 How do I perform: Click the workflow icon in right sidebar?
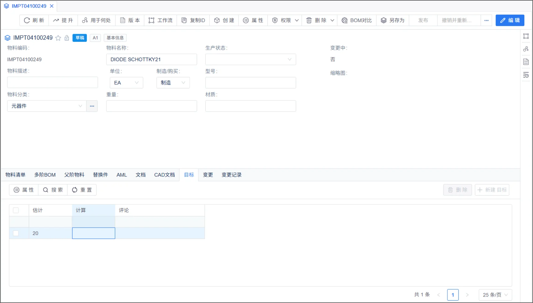(526, 36)
